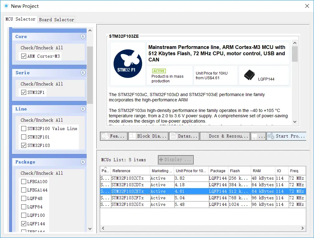Image resolution: width=314 pixels, height=238 pixels.
Task: Sort by the Flash column header
Action: coord(240,171)
